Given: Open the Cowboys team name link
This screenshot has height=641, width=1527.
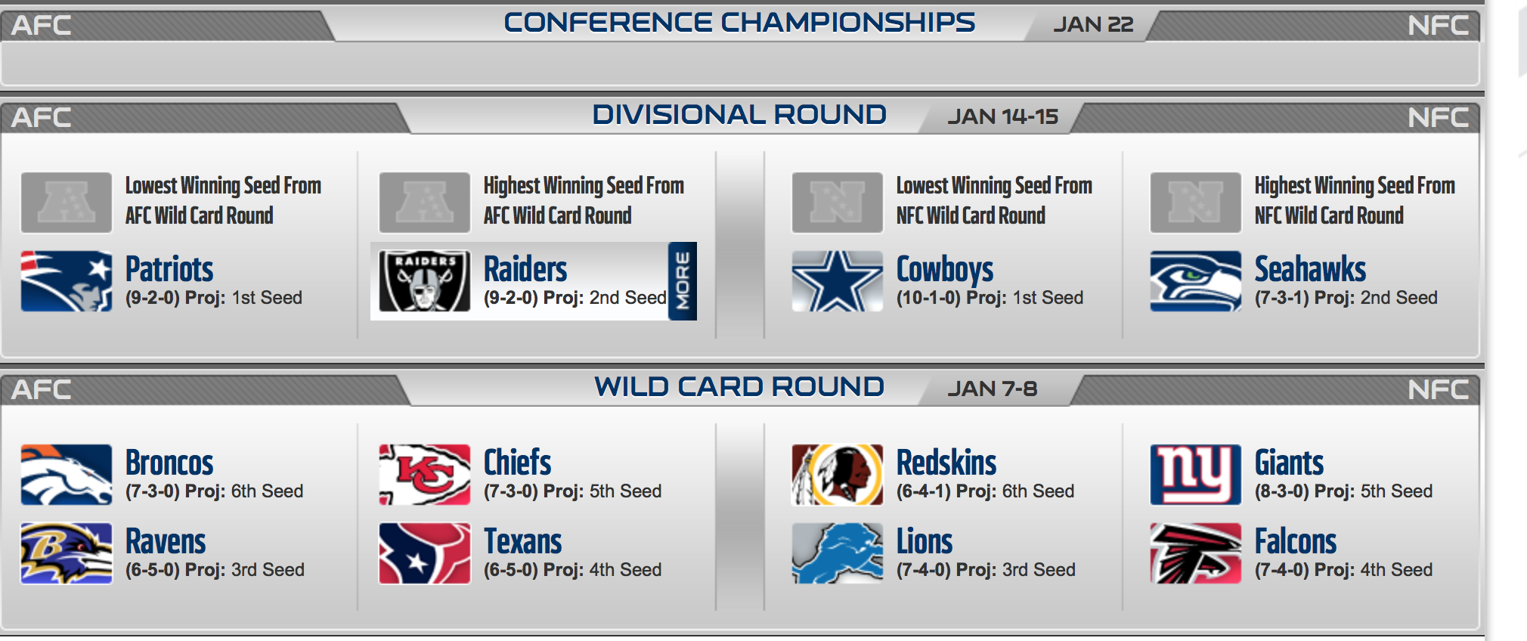Looking at the screenshot, I should pyautogui.click(x=945, y=269).
